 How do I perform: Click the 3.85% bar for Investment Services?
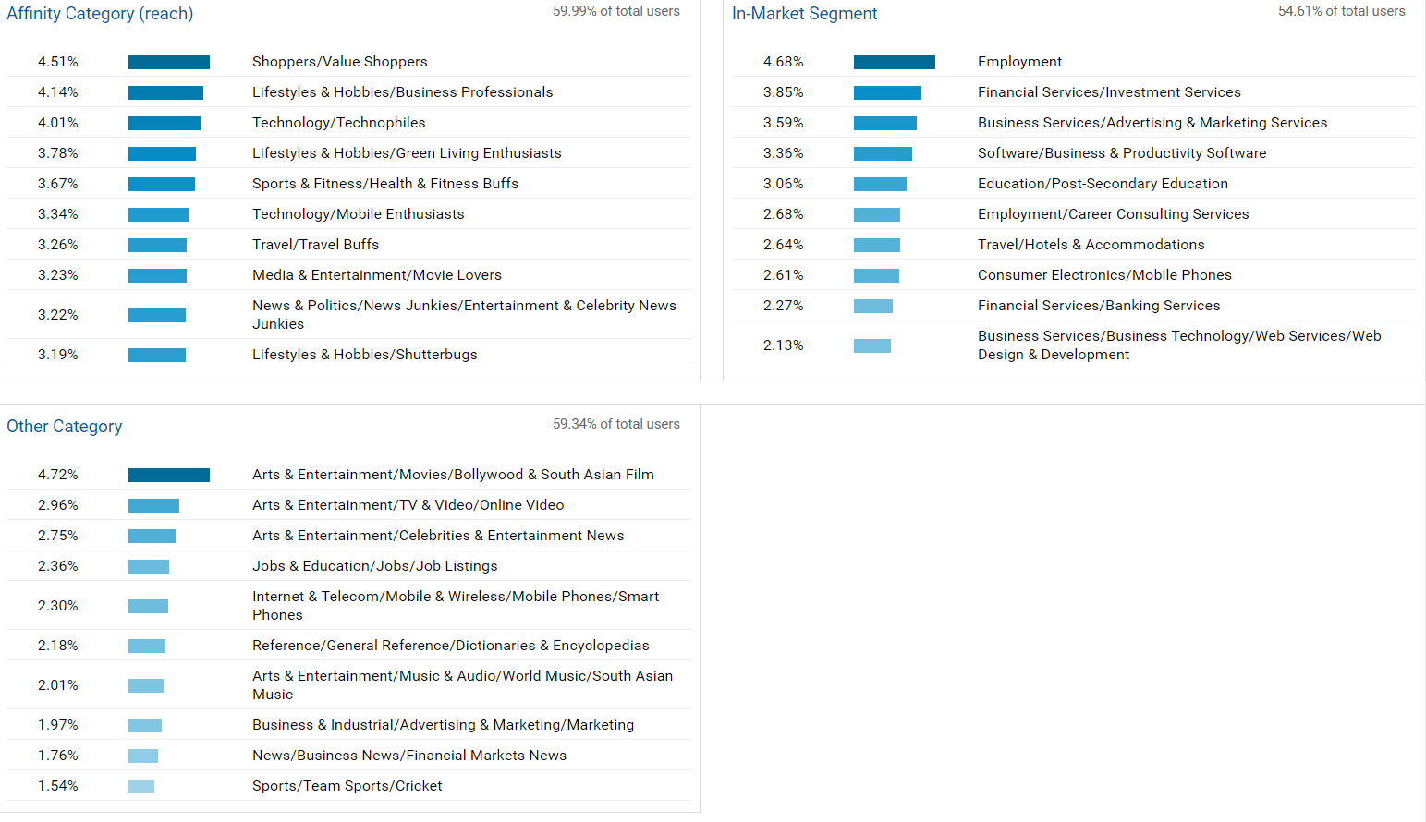click(887, 92)
